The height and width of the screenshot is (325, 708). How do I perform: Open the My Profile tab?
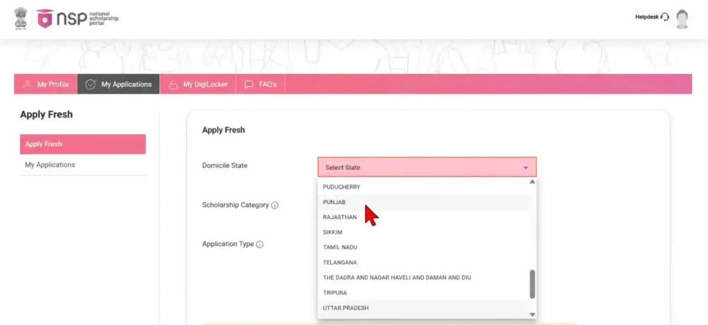click(46, 84)
